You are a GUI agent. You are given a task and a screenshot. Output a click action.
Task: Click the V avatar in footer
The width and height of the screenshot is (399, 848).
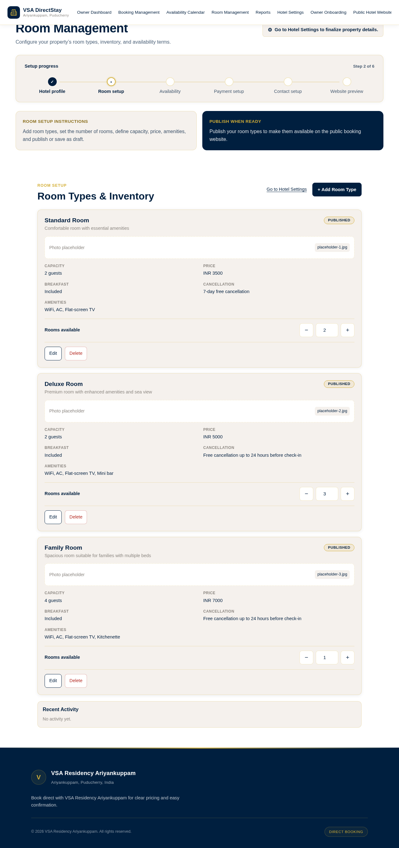[x=39, y=777]
